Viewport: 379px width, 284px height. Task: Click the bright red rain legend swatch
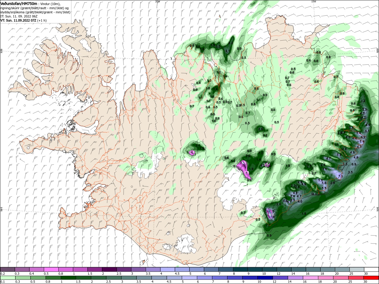pos(371,278)
